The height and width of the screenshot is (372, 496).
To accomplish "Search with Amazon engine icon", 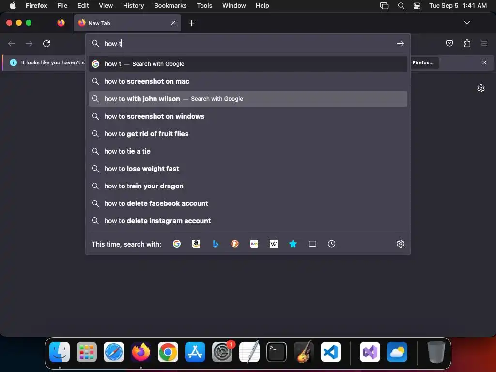I will pos(196,244).
